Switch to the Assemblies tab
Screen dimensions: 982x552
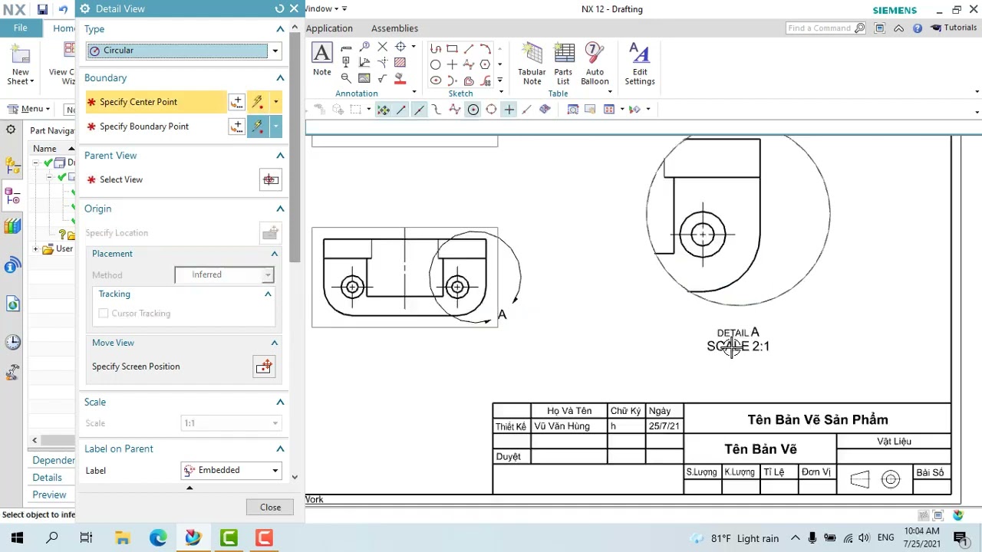(394, 28)
